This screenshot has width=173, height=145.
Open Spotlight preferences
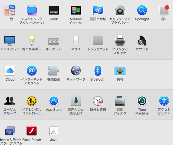point(142,10)
